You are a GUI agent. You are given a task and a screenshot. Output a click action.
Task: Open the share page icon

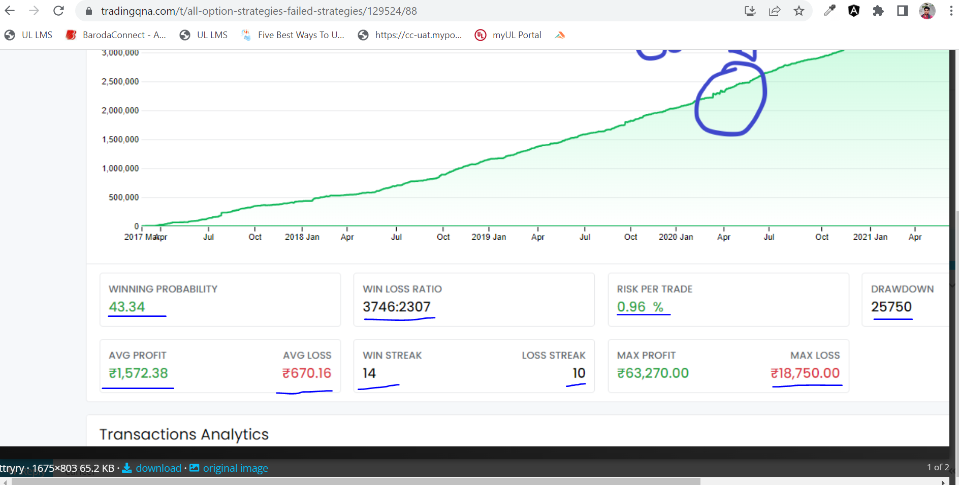(x=775, y=11)
